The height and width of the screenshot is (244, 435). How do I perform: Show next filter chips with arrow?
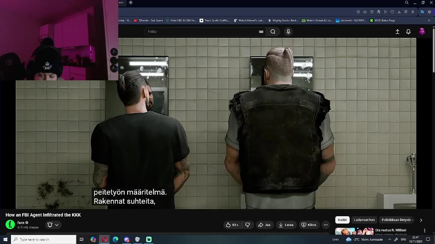pos(421,220)
